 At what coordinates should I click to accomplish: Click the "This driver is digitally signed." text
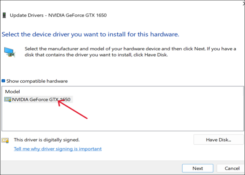(x=47, y=140)
